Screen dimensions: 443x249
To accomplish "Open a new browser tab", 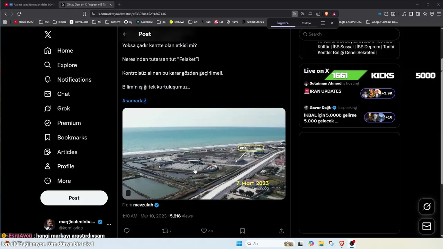I will [x=119, y=4].
